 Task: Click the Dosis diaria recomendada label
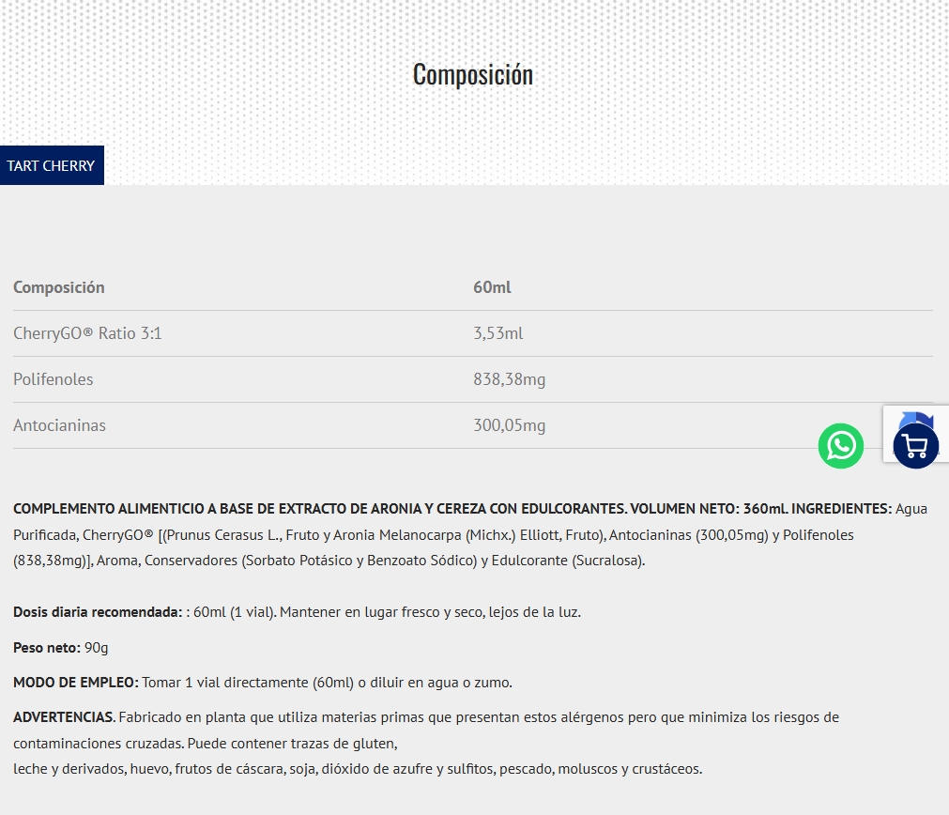coord(98,612)
